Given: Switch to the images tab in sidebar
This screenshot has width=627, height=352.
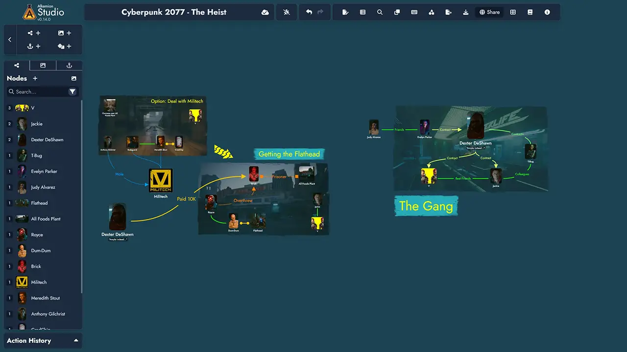Looking at the screenshot, I should coord(43,66).
